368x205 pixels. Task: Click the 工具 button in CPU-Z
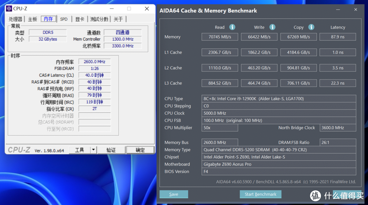(x=79, y=150)
